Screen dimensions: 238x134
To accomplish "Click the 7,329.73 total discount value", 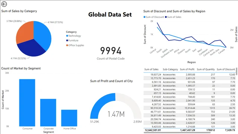I will 230,130.
